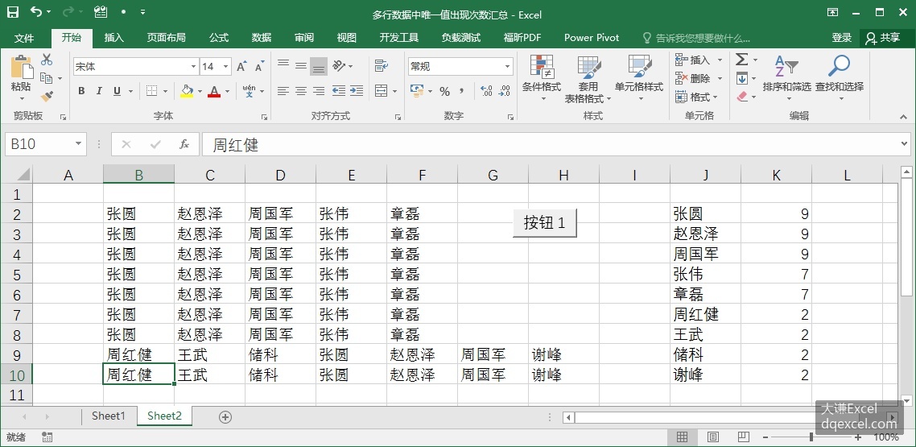
Task: Open Format as Table (套用表格格式)
Action: coord(588,80)
